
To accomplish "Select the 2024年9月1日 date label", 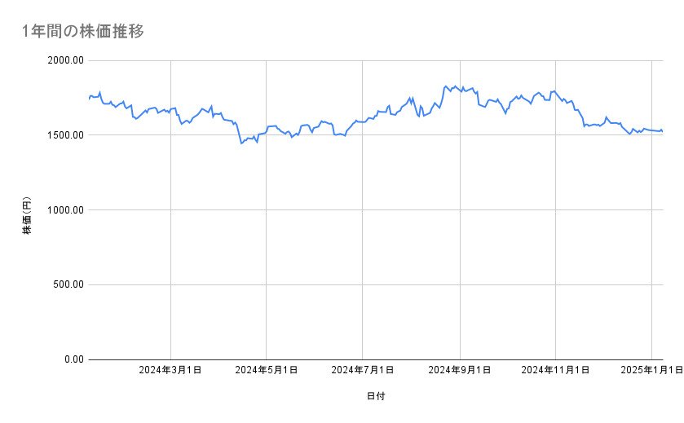I will click(x=460, y=371).
